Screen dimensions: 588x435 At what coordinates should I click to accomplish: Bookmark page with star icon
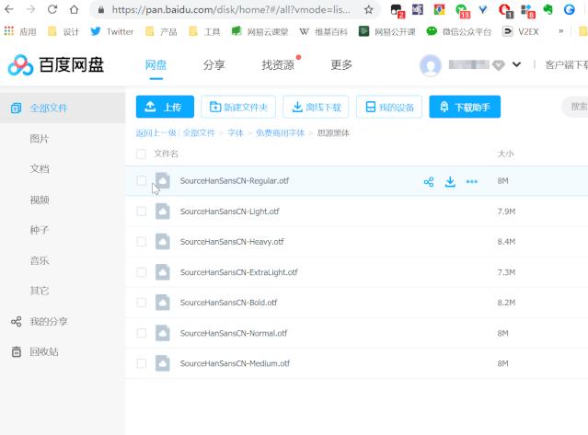(369, 10)
